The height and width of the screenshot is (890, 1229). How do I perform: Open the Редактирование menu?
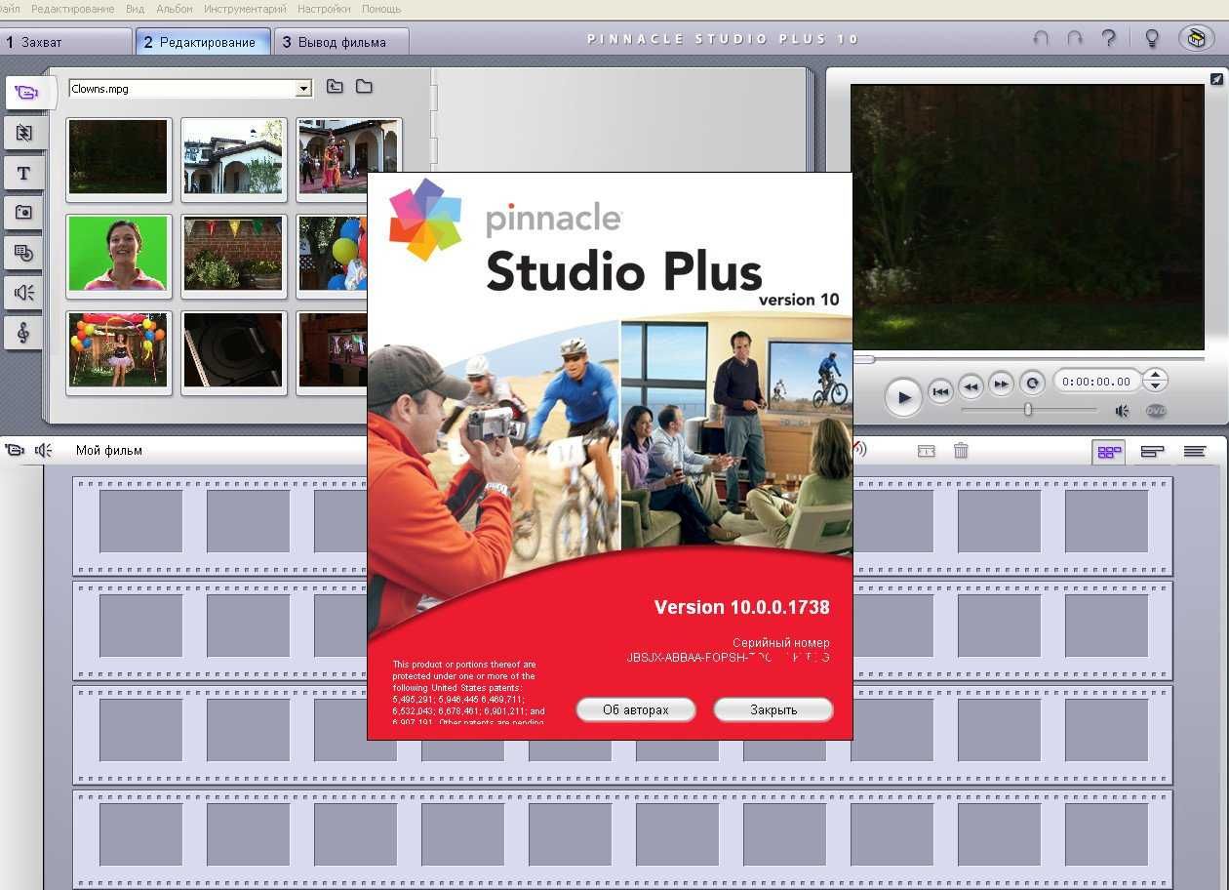73,9
